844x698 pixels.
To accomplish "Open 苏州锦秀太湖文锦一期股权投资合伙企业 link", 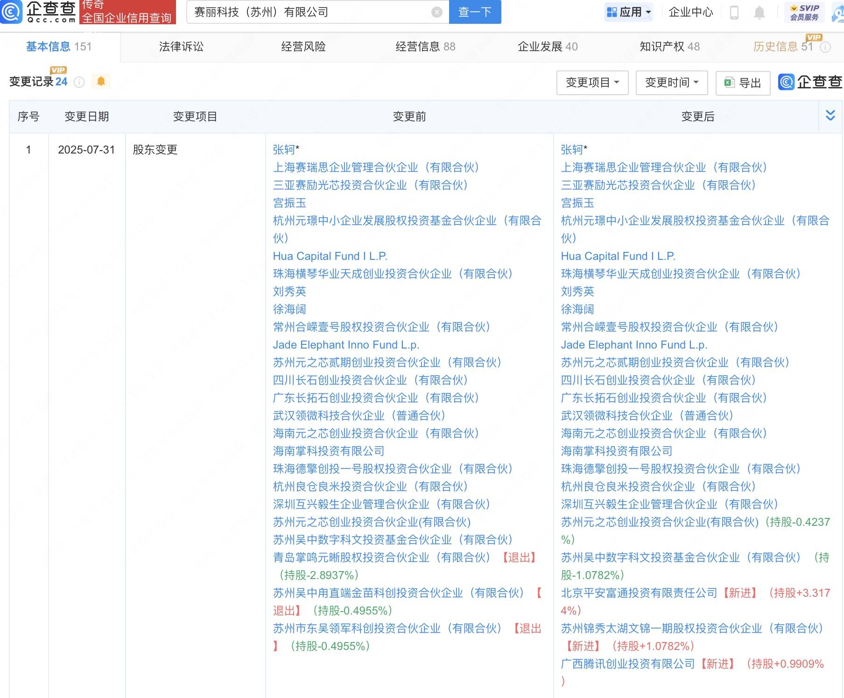I will pos(692,628).
